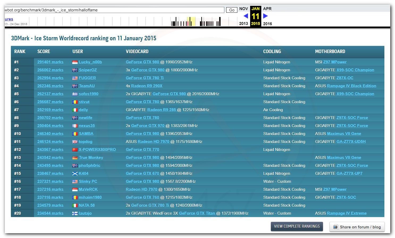Click the next capture blue right arrow
Viewport: 395px width, 238px height.
tap(265, 16)
